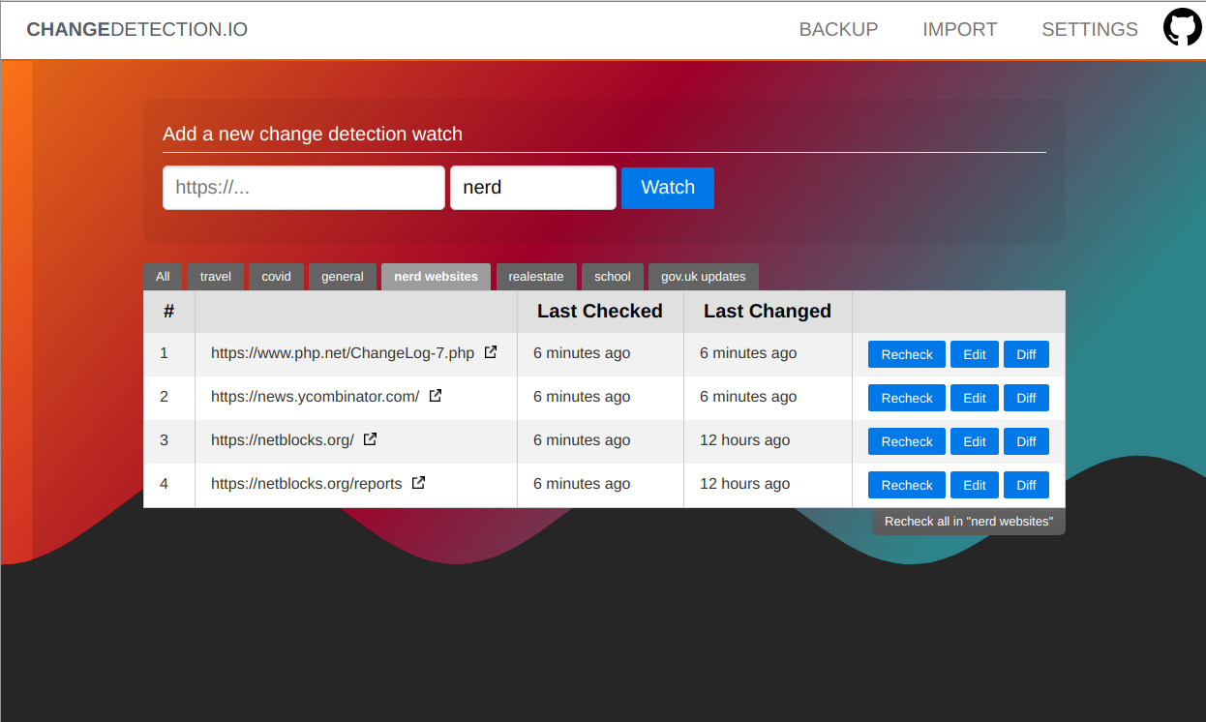Open the IMPORT page
Screen dimensions: 1206x722
[959, 30]
